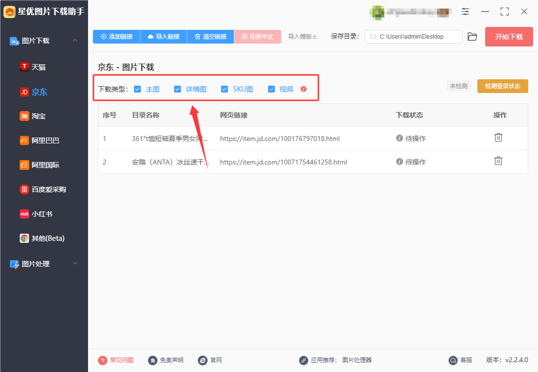538x372 pixels.
Task: Contact 客服 support
Action: (x=460, y=360)
